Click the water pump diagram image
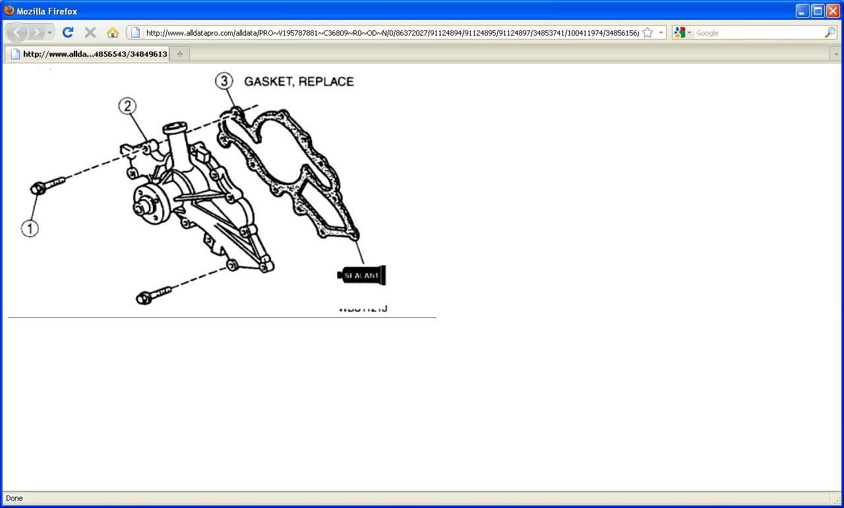Screen dimensions: 844x508 [204, 191]
